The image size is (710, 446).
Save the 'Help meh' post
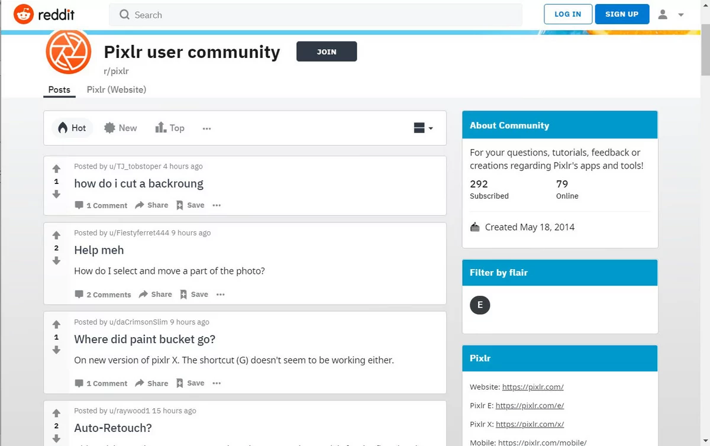click(x=194, y=295)
